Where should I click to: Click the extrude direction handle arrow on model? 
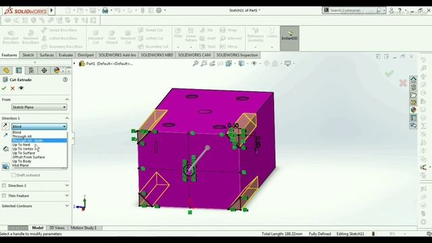tap(207, 148)
